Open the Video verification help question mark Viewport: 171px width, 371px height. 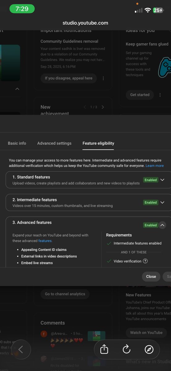(x=145, y=261)
